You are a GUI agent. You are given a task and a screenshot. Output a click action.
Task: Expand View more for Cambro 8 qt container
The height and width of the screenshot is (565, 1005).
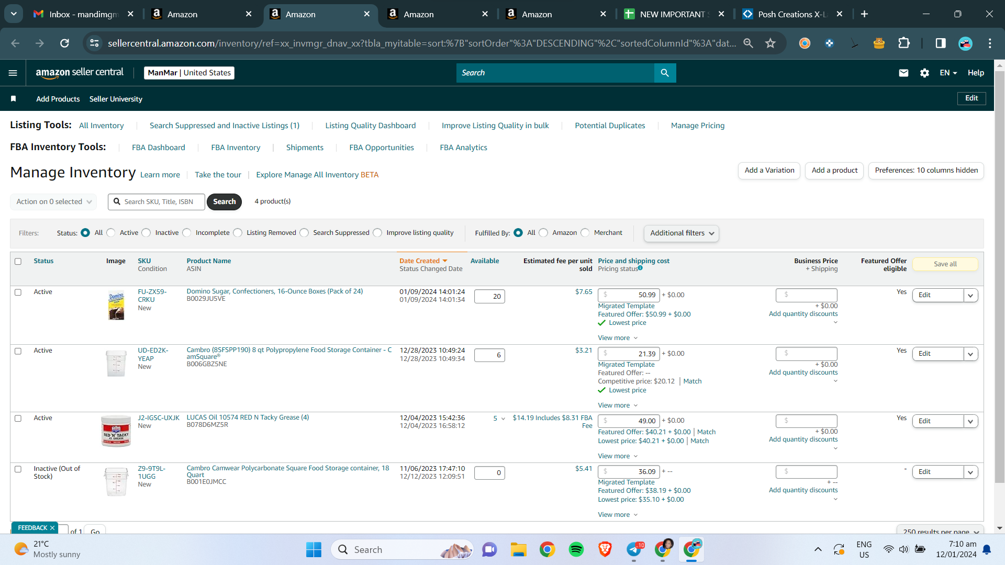coord(618,405)
